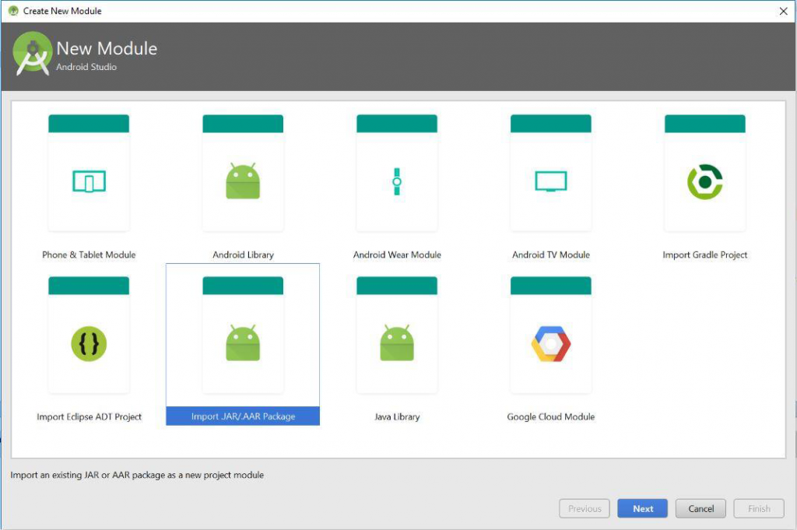Choose the Java Library robot icon

(397, 344)
